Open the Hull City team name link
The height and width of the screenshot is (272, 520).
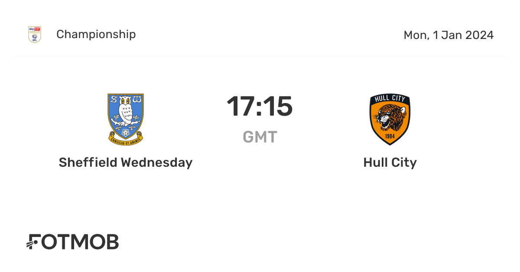390,162
